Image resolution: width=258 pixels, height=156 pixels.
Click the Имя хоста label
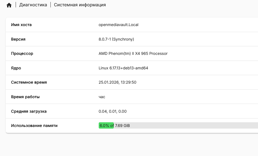tap(21, 25)
